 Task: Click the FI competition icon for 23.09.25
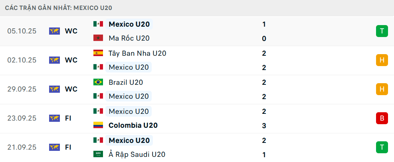(54, 118)
